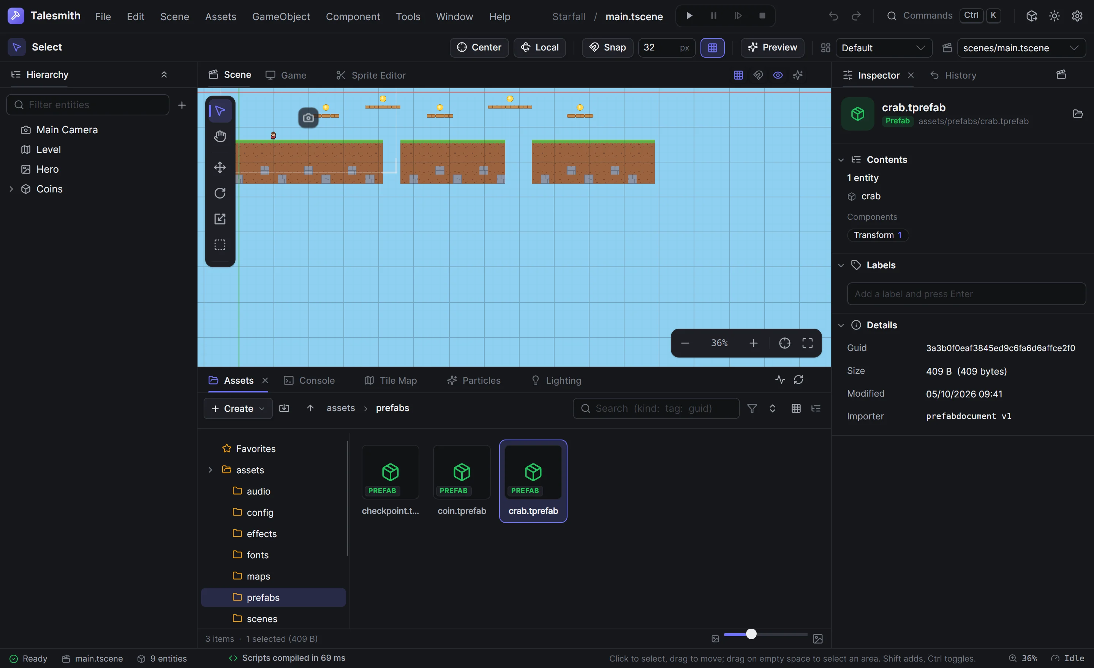Click the Stop button
1094x668 pixels.
(762, 16)
